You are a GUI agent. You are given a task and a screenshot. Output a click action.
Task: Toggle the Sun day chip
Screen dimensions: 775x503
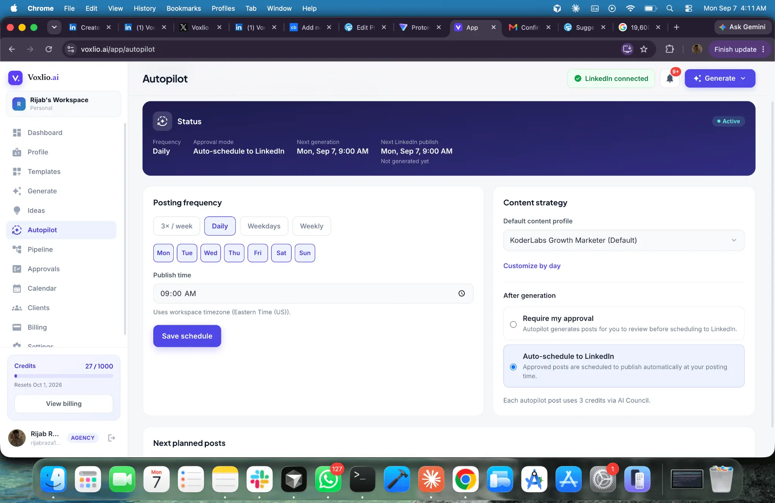coord(305,253)
